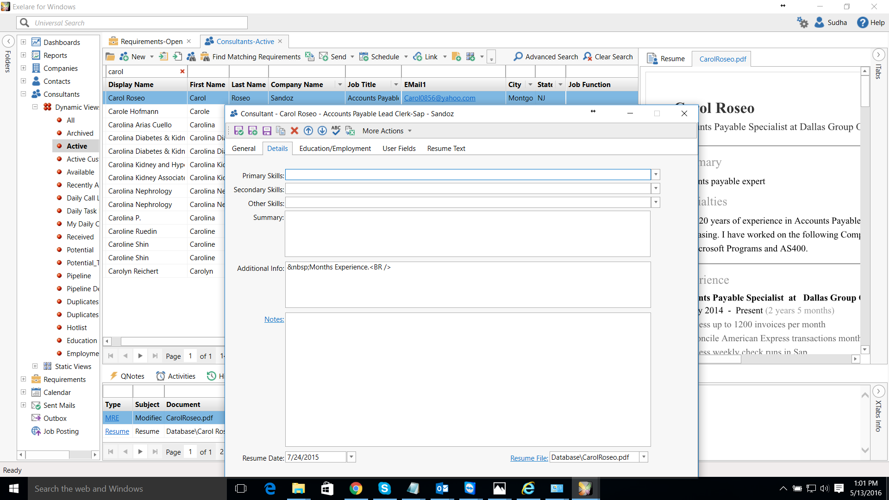Open the Resume File dropdown arrow
This screenshot has width=889, height=500.
point(644,457)
